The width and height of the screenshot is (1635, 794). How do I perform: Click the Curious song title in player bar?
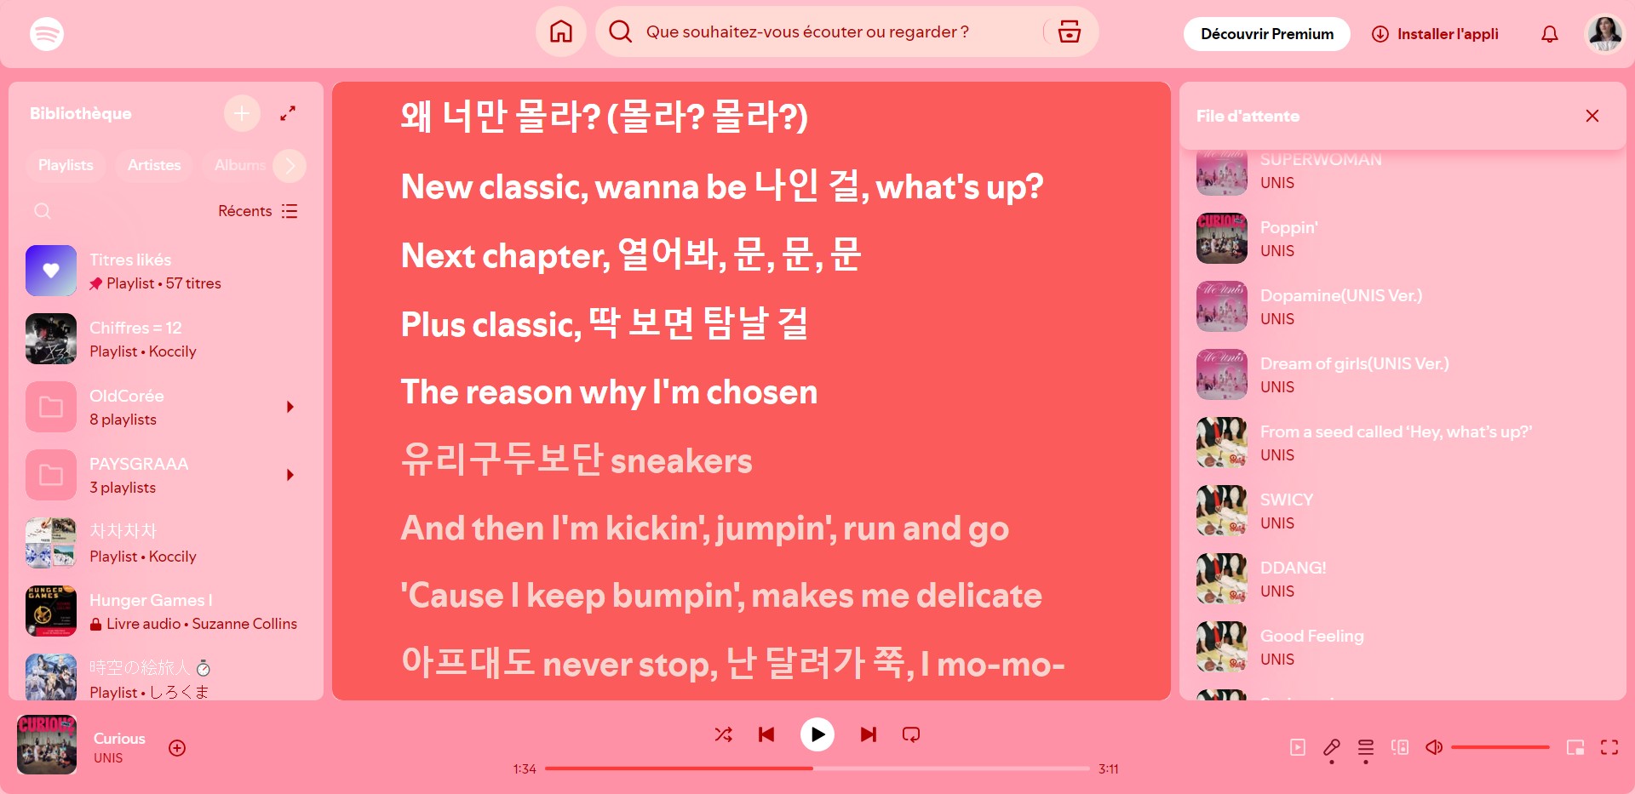click(119, 739)
